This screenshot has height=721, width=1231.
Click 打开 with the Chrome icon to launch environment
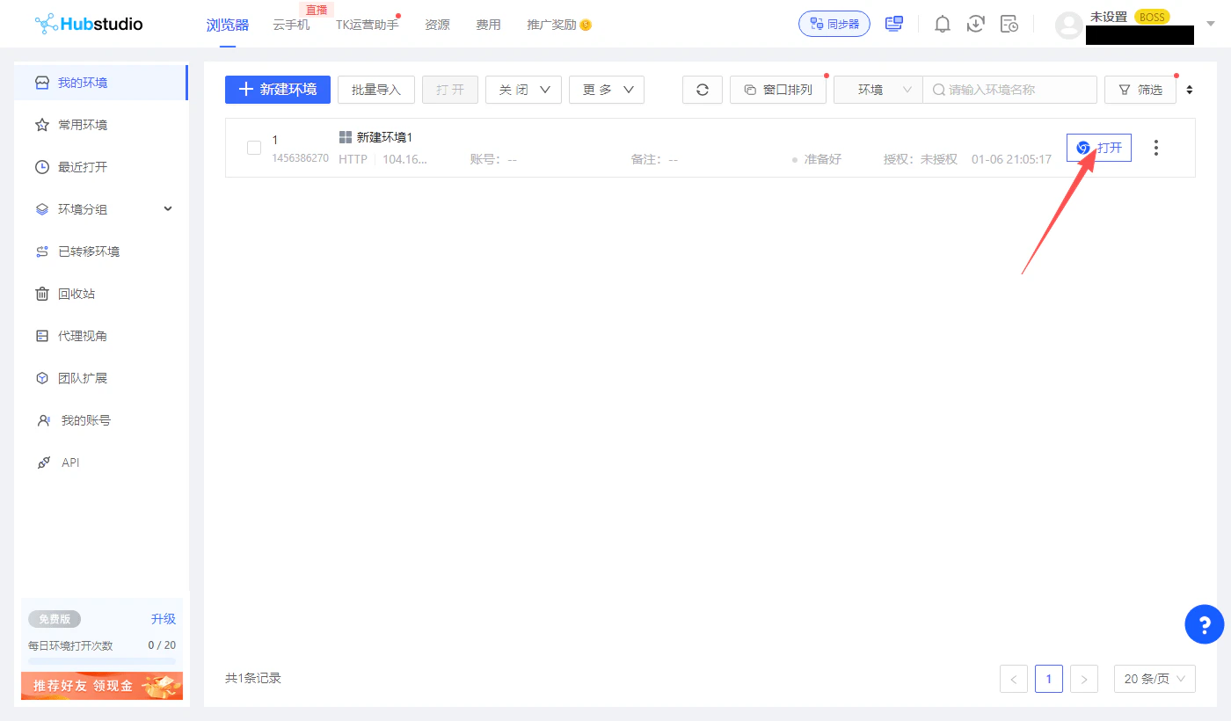1098,148
